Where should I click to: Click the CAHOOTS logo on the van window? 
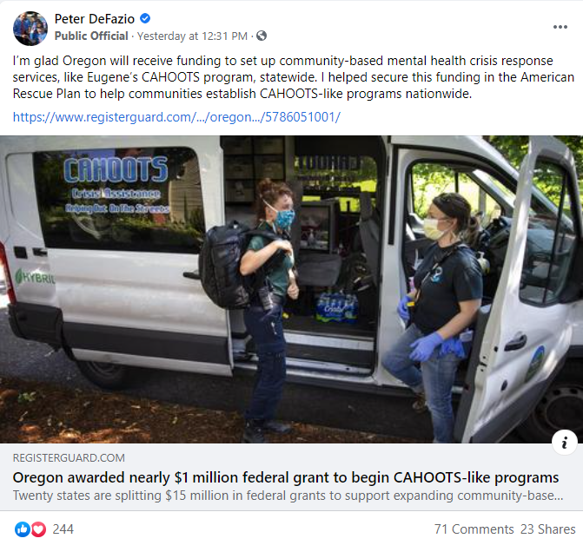(x=116, y=170)
